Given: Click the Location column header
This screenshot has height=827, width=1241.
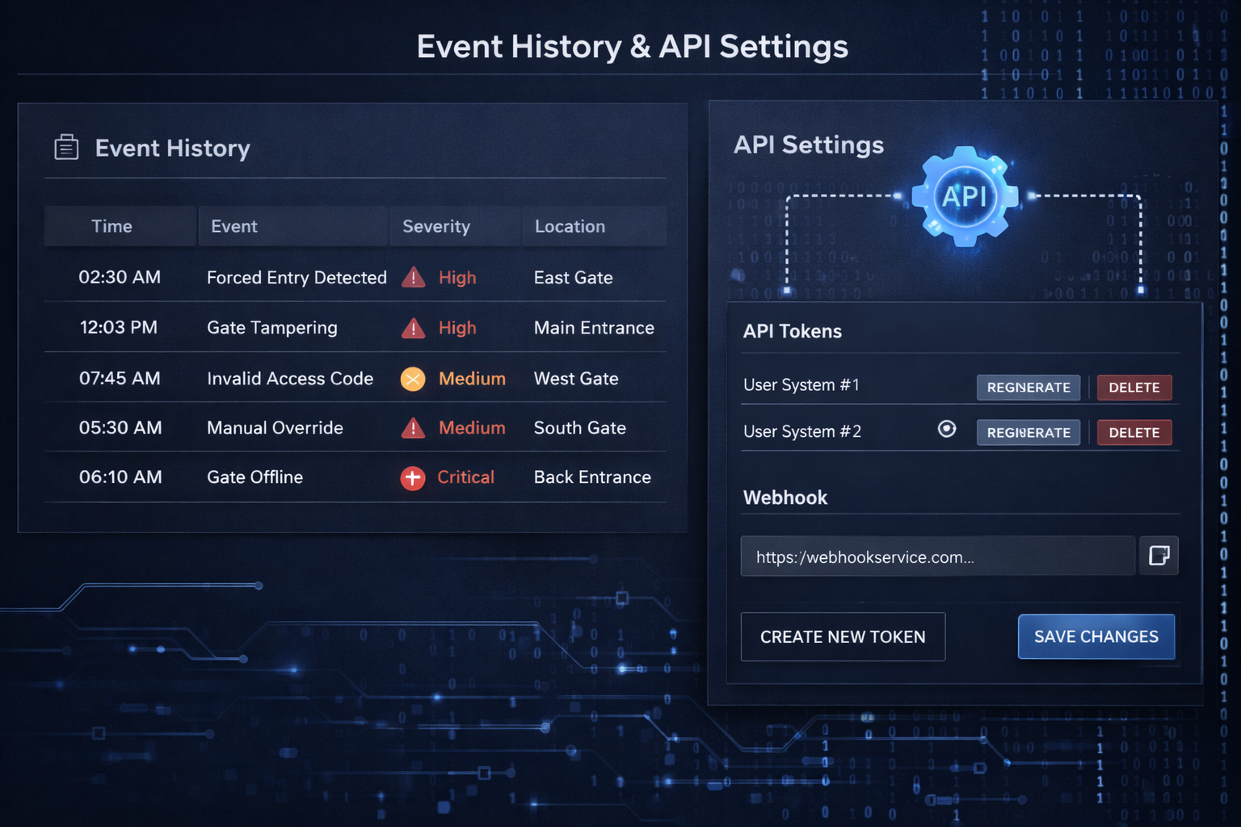Looking at the screenshot, I should pyautogui.click(x=570, y=226).
